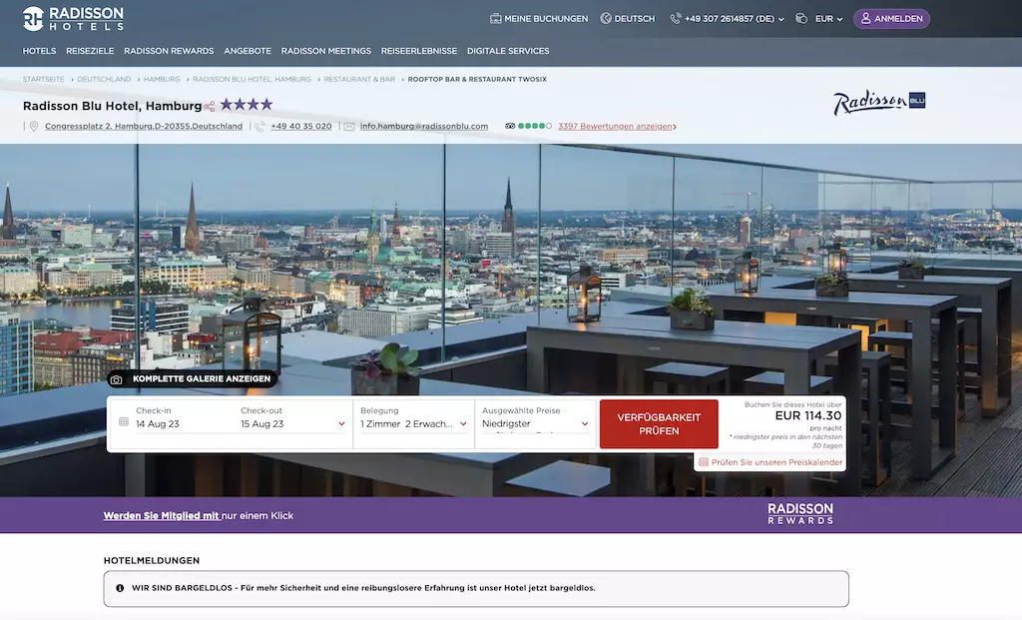Screen dimensions: 1022x620
Task: Click the price calendar icon
Action: point(704,462)
